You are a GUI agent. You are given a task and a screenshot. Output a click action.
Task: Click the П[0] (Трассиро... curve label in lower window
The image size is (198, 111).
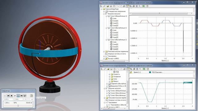click(157, 72)
